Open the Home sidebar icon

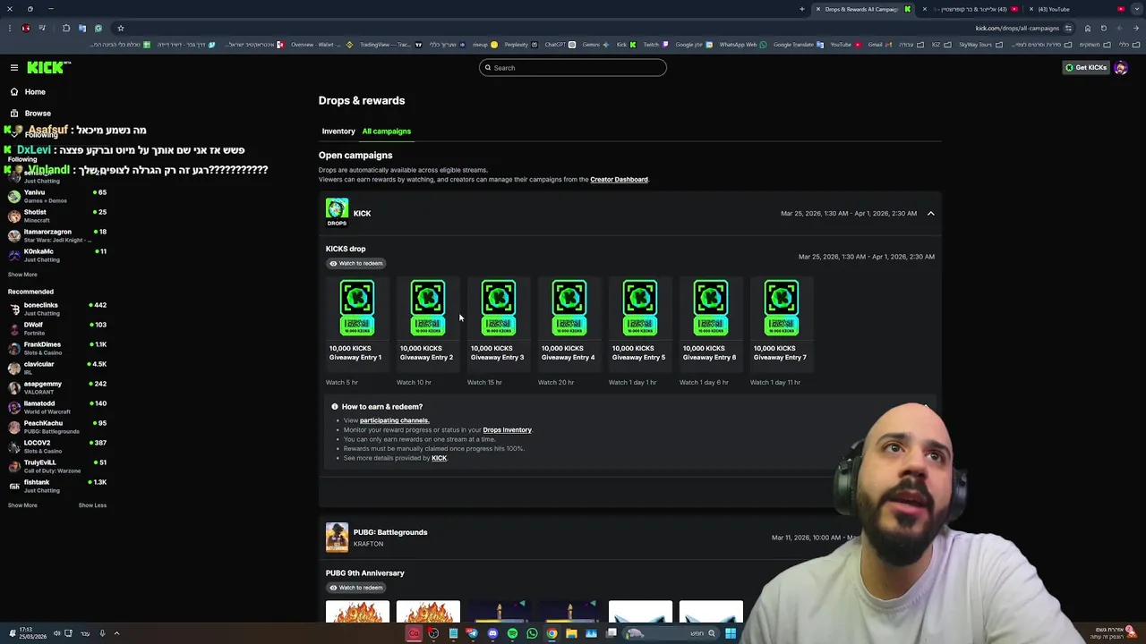[14, 92]
